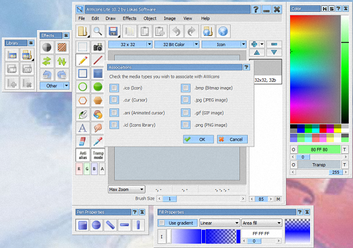Screen dimensions: 353x248
Task: Select the color picker eyedropper tool
Action: (98, 141)
